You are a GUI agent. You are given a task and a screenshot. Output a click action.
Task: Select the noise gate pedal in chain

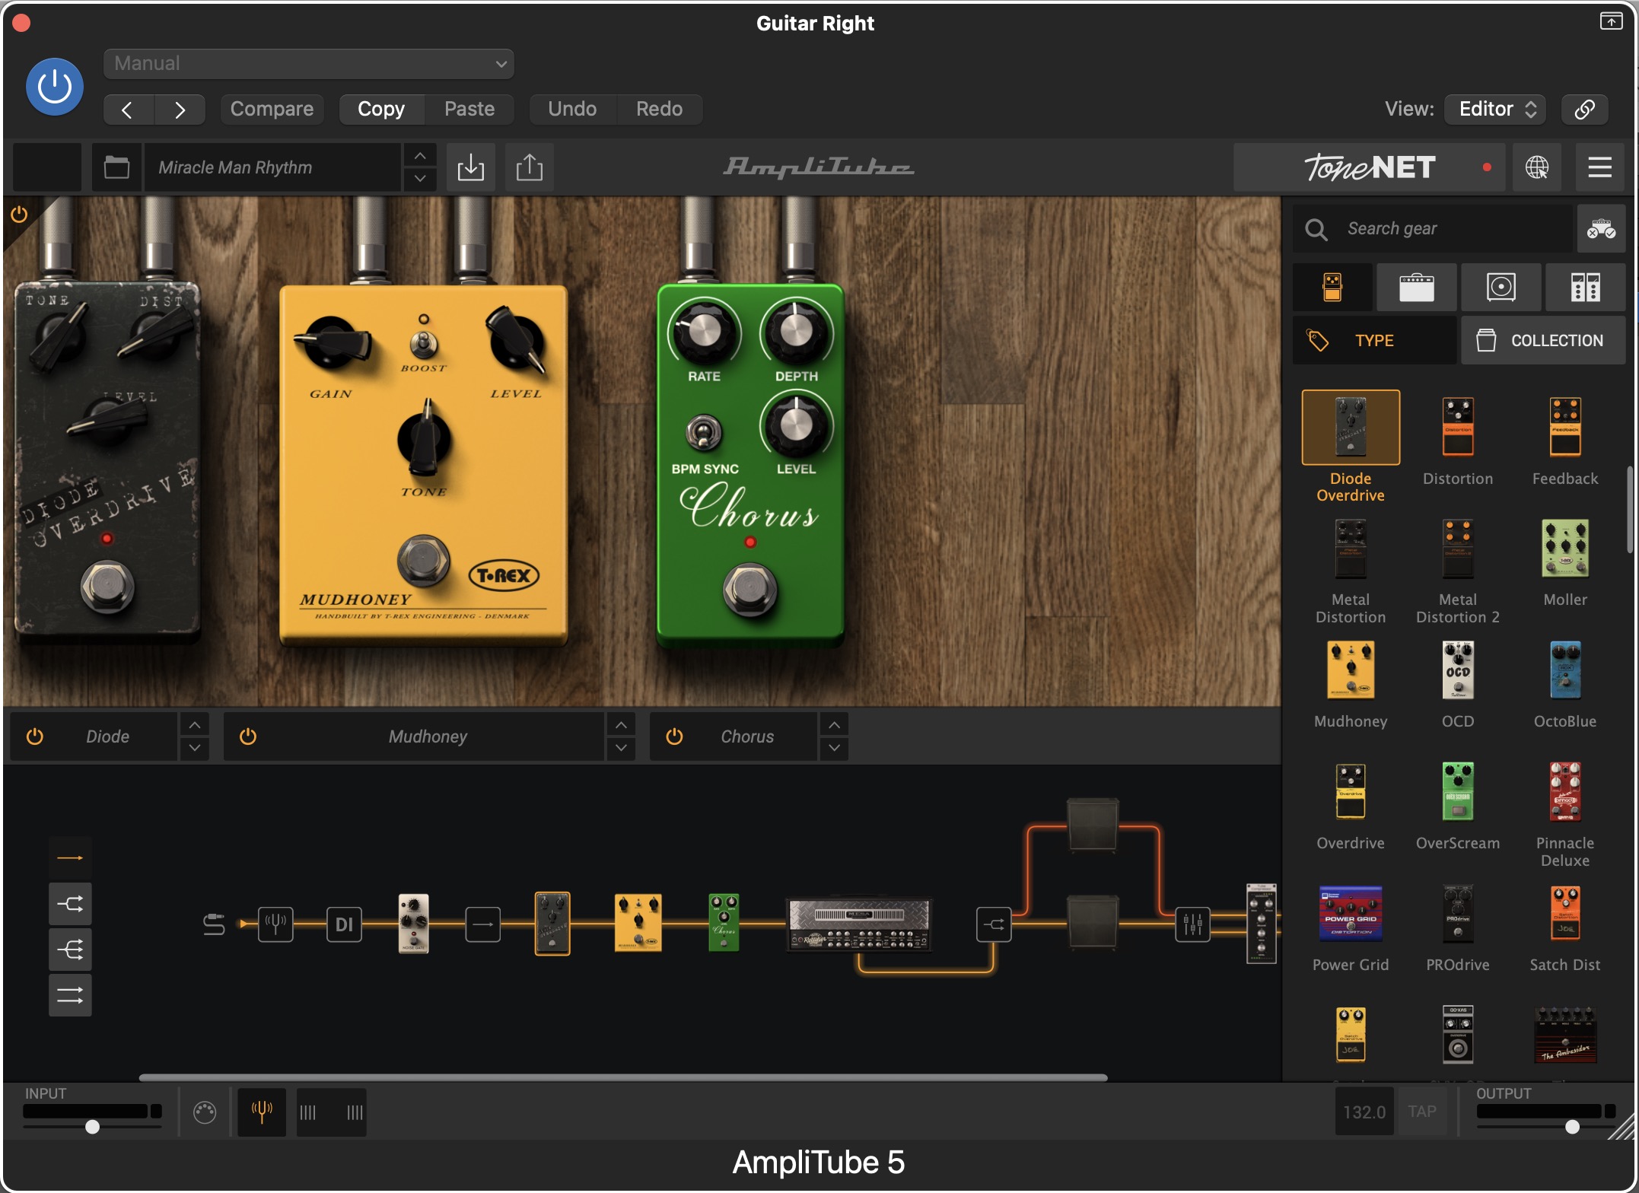[413, 924]
